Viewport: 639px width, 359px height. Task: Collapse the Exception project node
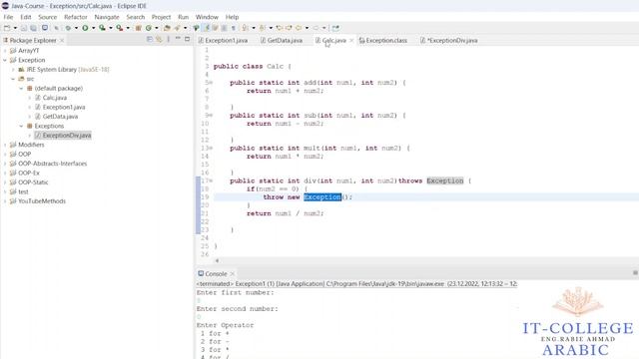5,60
